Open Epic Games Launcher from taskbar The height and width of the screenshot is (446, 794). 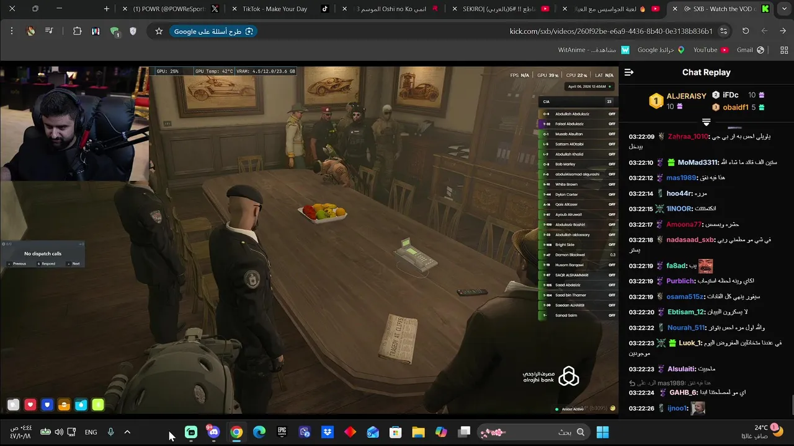[282, 432]
